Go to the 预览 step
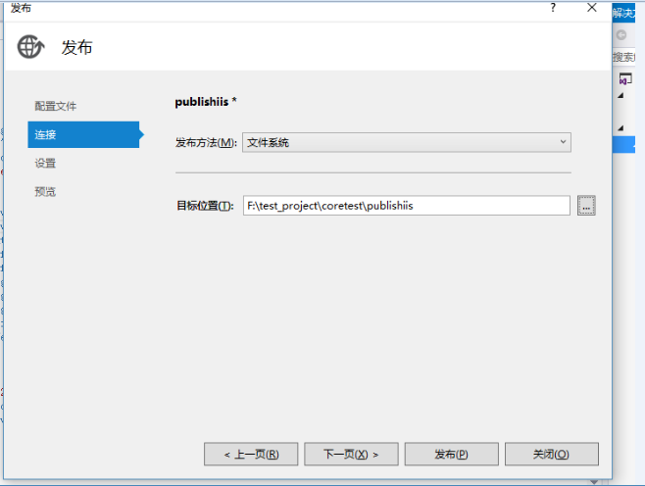 45,192
